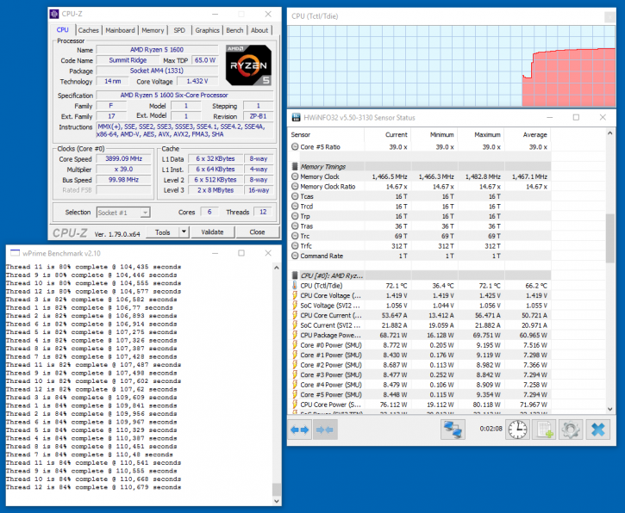Open the Tools dropdown arrow in CPU-Z

184,232
